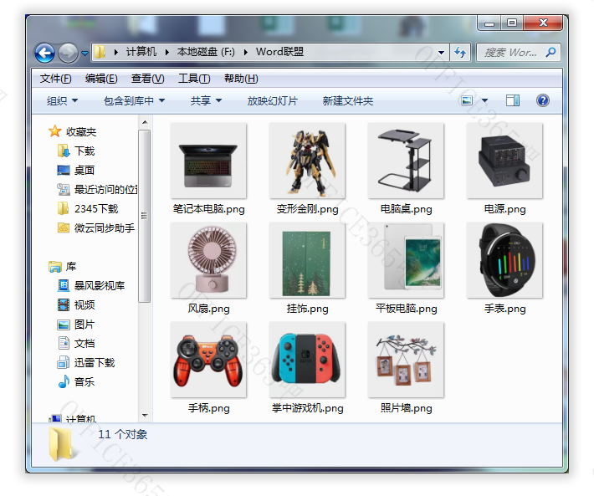Maximize the Word联盟 explorer window

pos(512,23)
